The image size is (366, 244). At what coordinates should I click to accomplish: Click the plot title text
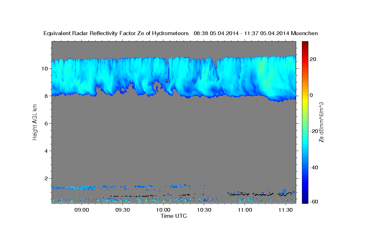(181, 33)
